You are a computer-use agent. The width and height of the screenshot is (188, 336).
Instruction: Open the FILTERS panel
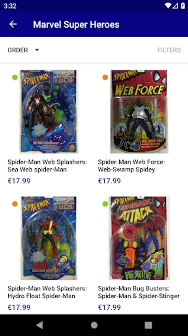coord(169,50)
